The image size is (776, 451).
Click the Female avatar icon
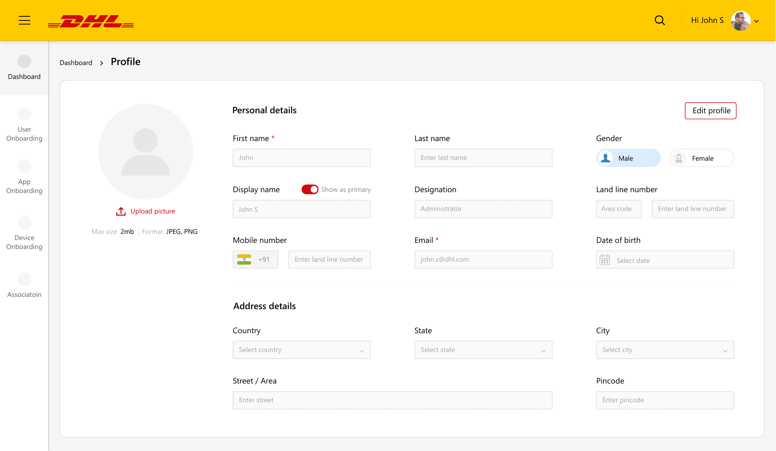coord(679,158)
